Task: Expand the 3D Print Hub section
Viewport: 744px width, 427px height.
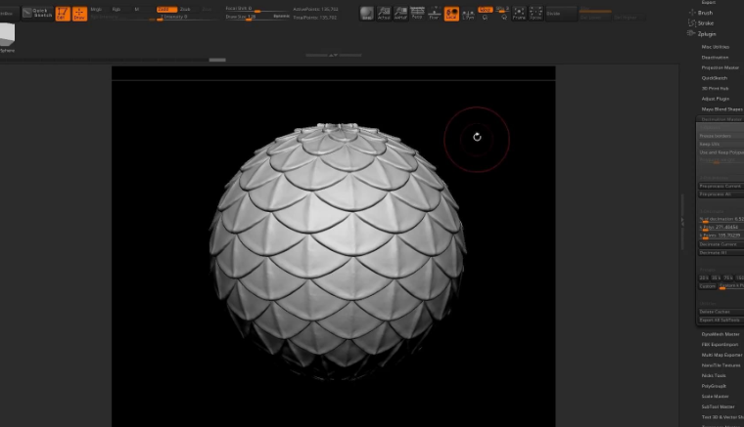Action: pos(715,89)
